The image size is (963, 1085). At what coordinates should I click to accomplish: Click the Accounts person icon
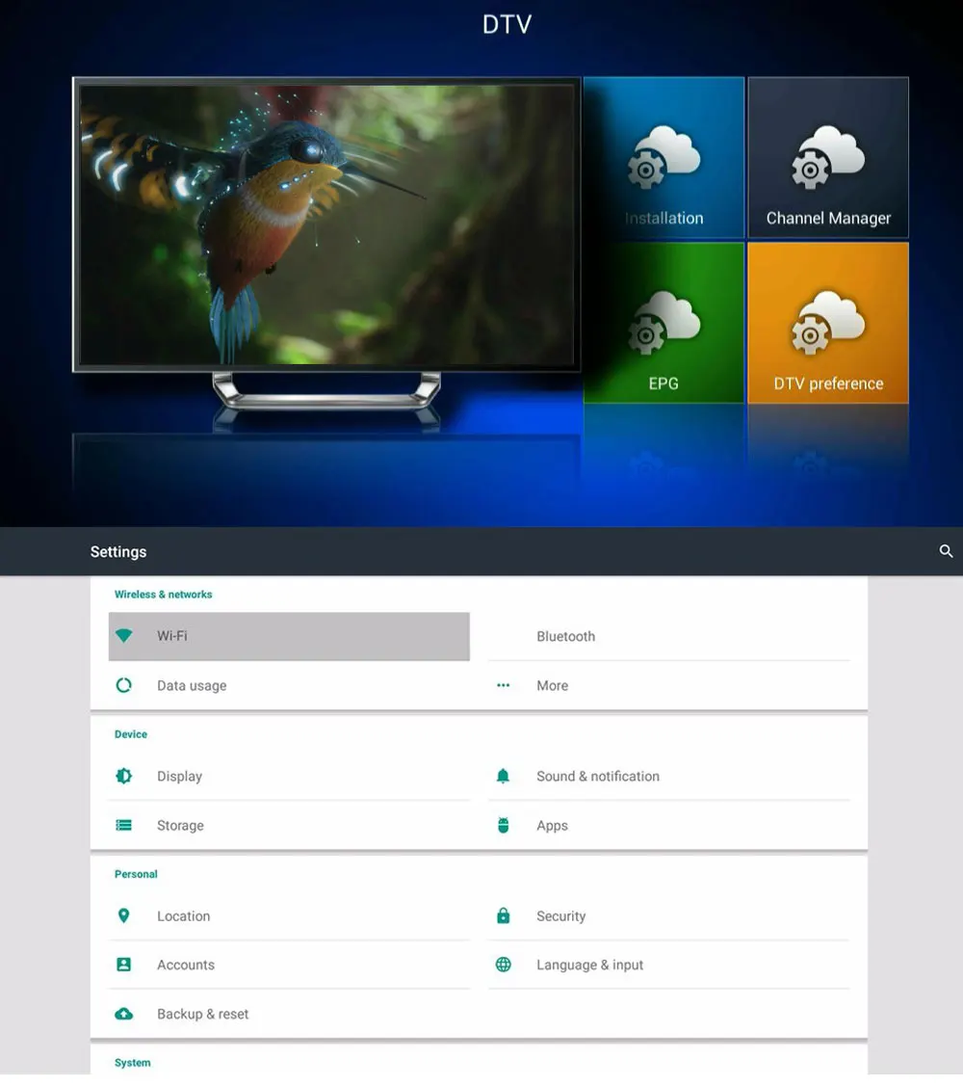point(123,964)
